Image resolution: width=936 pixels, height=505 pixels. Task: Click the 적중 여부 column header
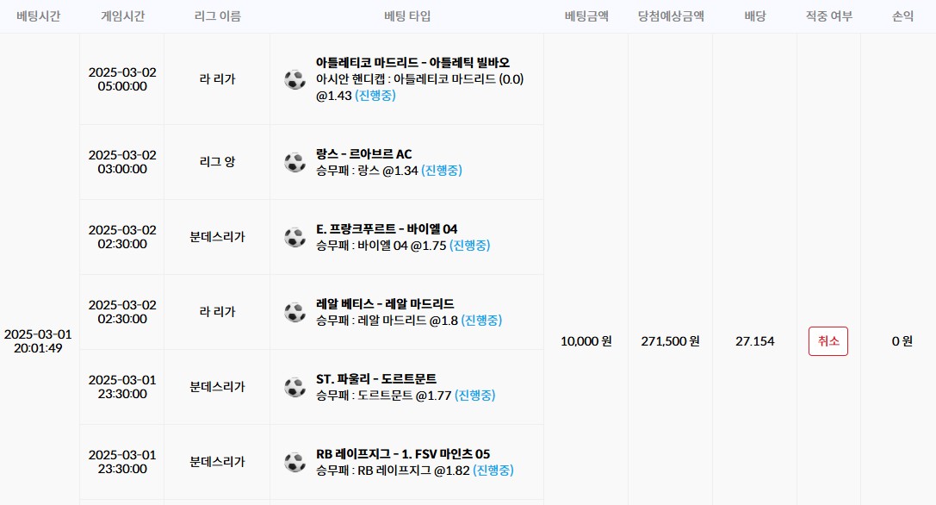coord(828,16)
